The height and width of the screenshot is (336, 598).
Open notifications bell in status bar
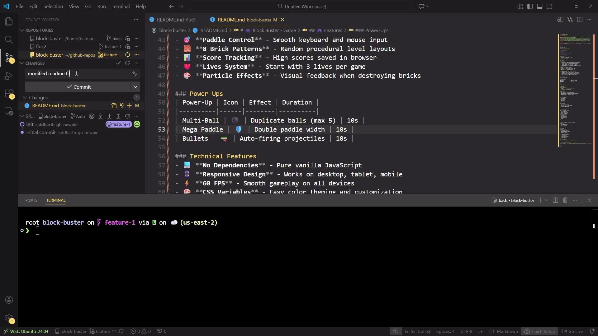tap(592, 331)
